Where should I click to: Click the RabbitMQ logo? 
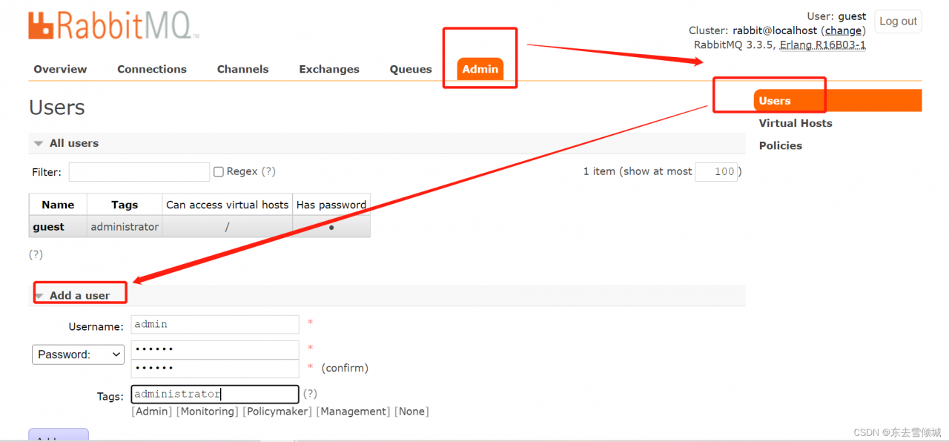click(113, 26)
